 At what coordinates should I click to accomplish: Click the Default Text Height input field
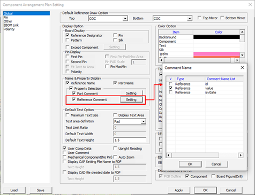pos(130,140)
